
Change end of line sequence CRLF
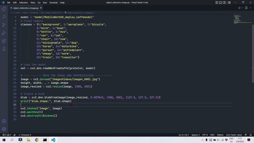[212, 135]
